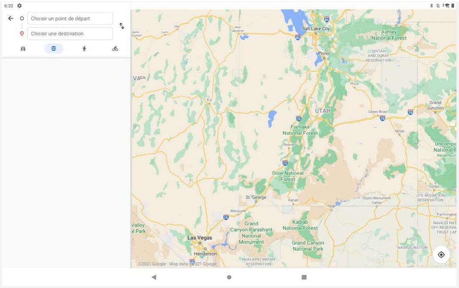Viewport: 459px width, 288px height.
Task: Click Las Vegas label on map
Action: tap(200, 238)
